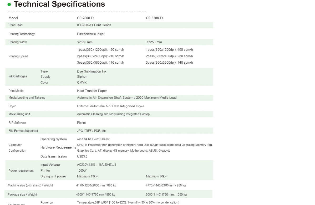Image resolution: width=315 pixels, height=205 pixels.
Task: Click the Dye Sublimation Ink value
Action: pyautogui.click(x=92, y=71)
